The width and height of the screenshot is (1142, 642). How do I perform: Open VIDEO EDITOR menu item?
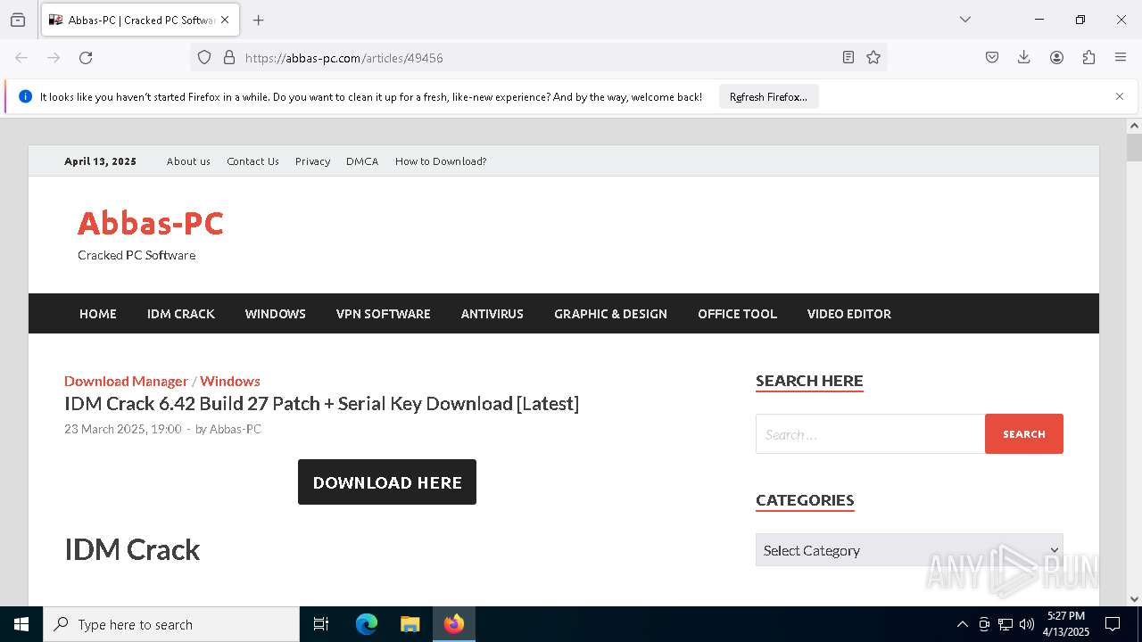[x=849, y=314]
